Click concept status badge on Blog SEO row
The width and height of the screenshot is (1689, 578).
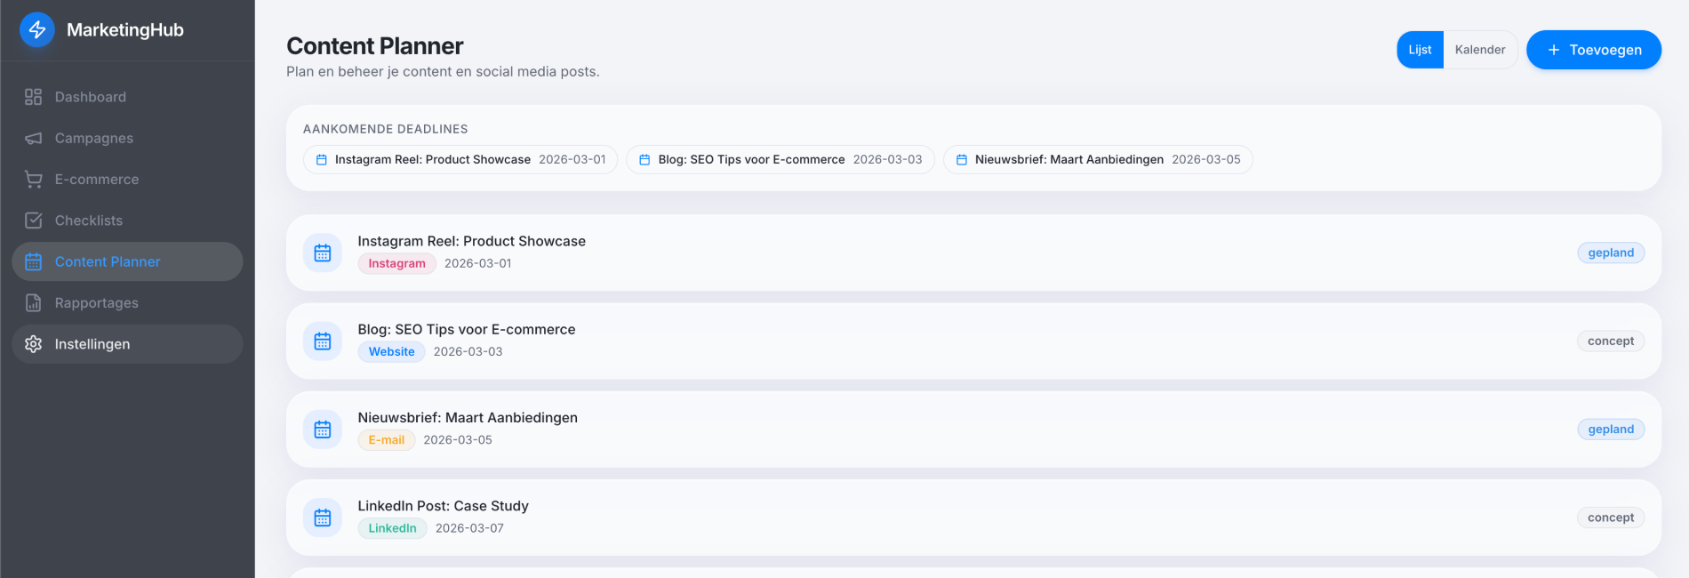point(1610,341)
